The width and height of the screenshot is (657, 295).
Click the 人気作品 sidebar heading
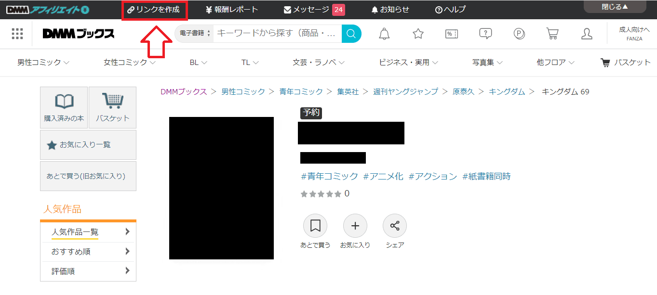(x=62, y=209)
